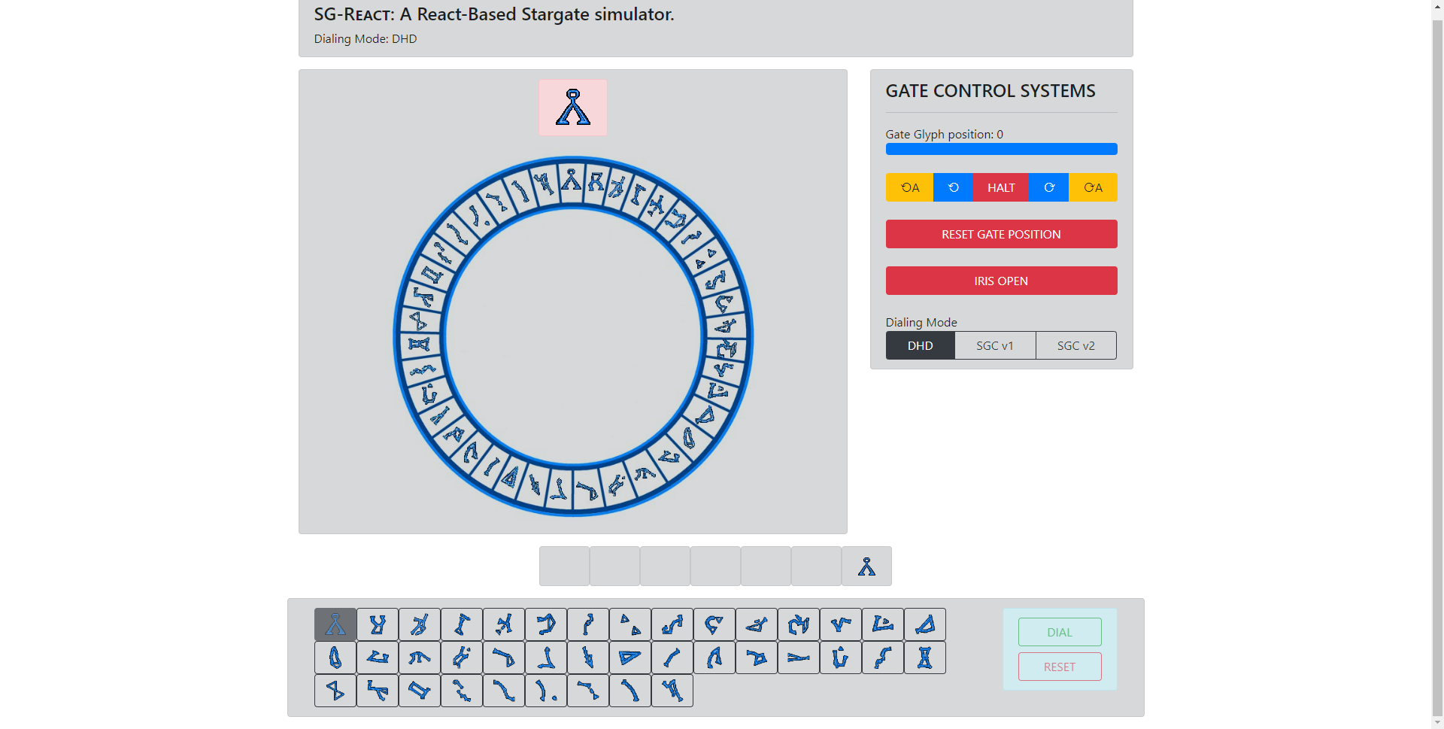Click RESET GATE POSITION button
Screen dimensions: 1444x729
pyautogui.click(x=1001, y=234)
